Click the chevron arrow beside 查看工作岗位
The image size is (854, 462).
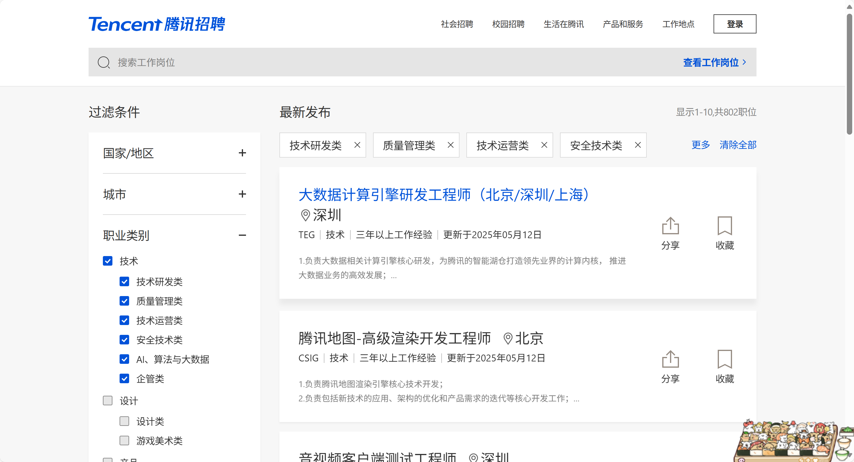pyautogui.click(x=745, y=62)
